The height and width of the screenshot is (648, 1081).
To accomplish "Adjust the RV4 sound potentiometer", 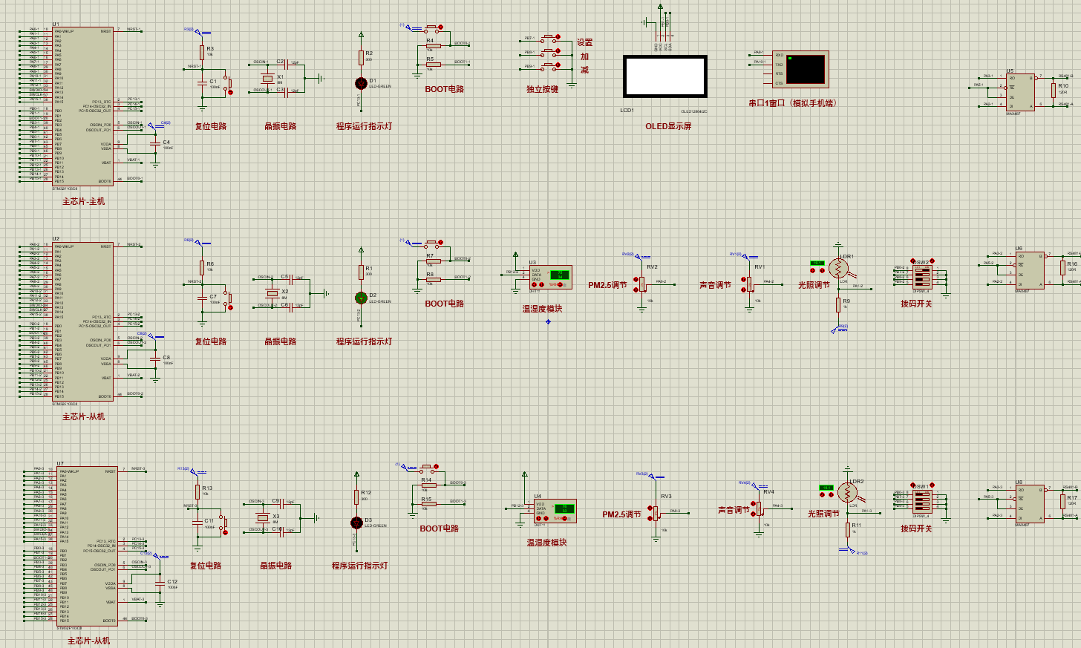I will coord(760,508).
